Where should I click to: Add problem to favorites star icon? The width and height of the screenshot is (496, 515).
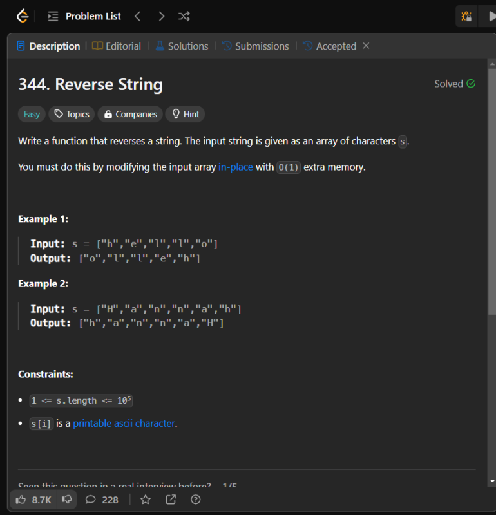[146, 500]
